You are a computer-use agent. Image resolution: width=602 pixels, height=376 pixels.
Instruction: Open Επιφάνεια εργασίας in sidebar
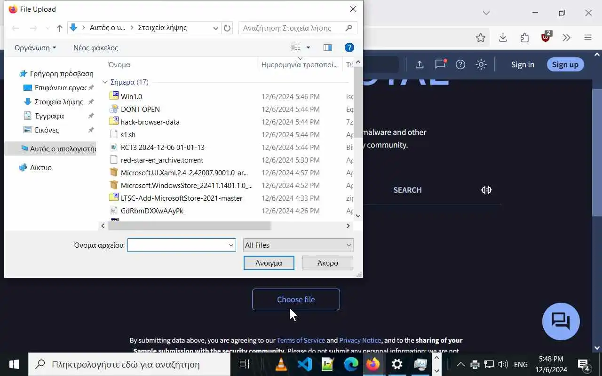point(56,87)
